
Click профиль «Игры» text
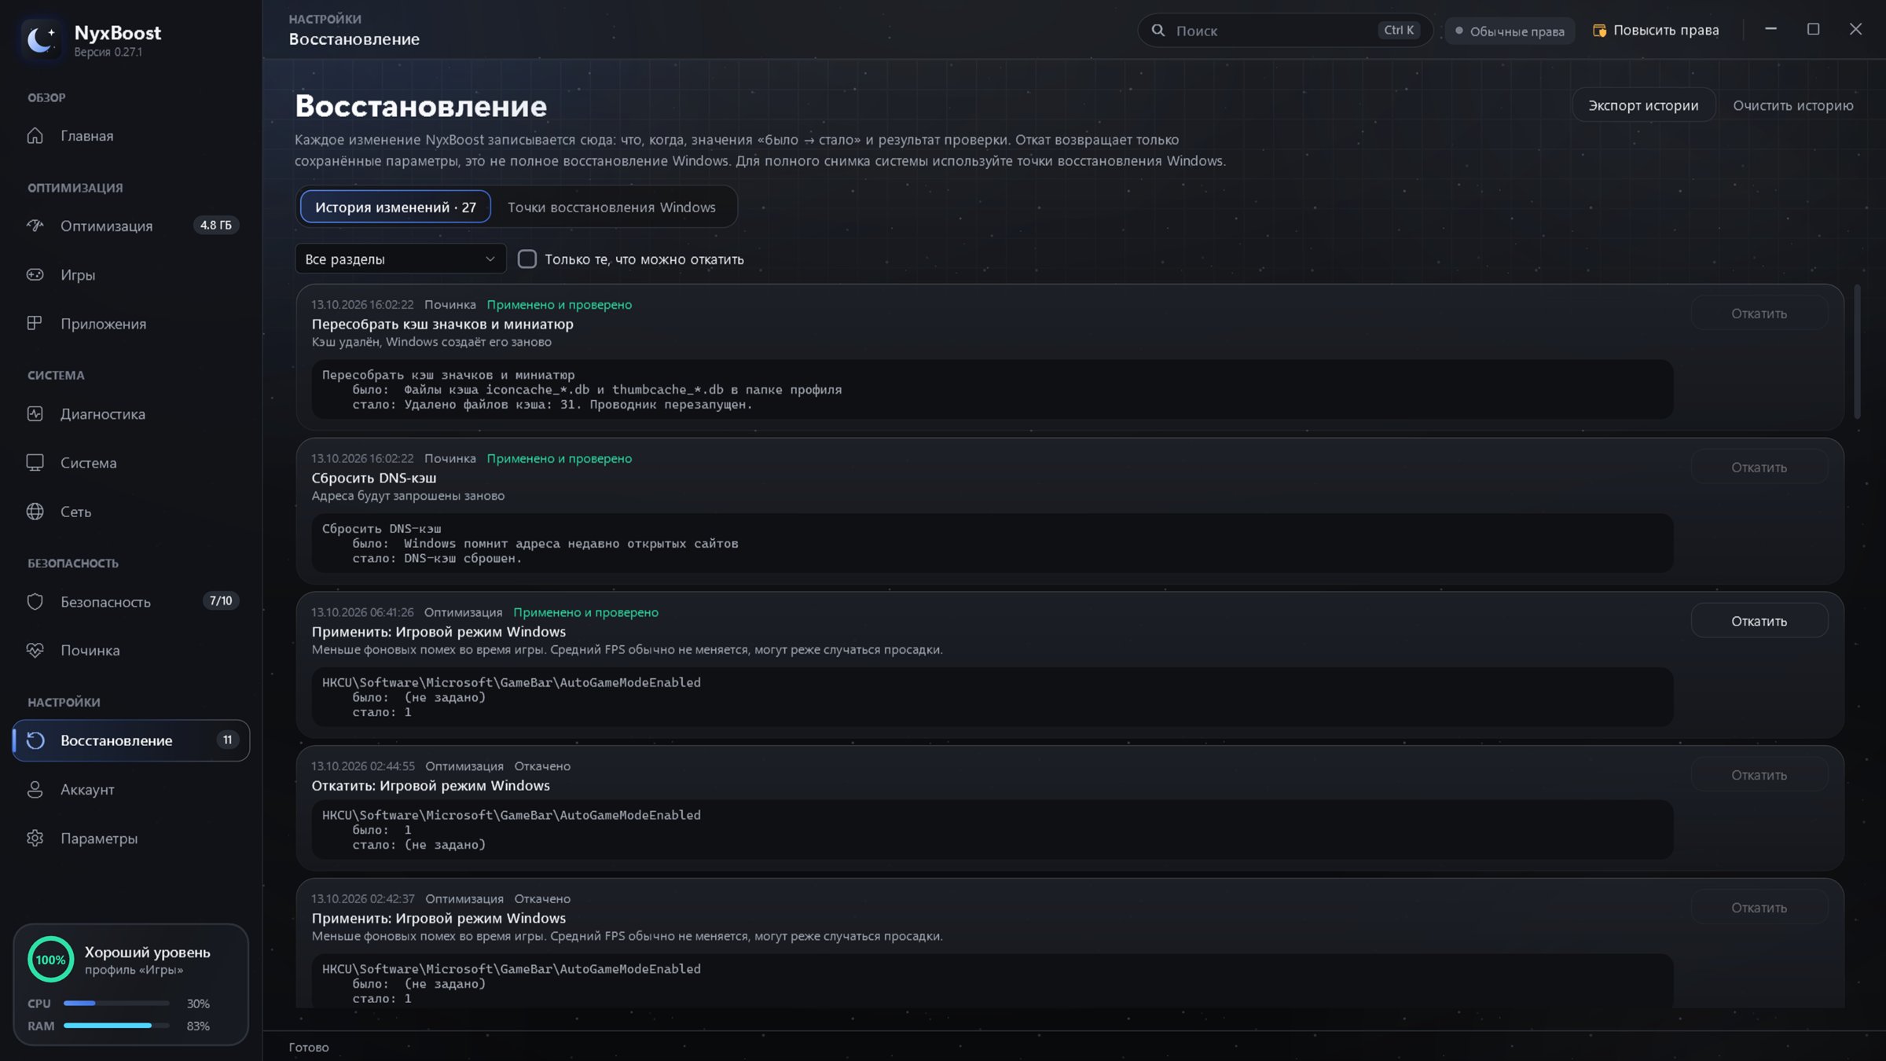pos(134,970)
